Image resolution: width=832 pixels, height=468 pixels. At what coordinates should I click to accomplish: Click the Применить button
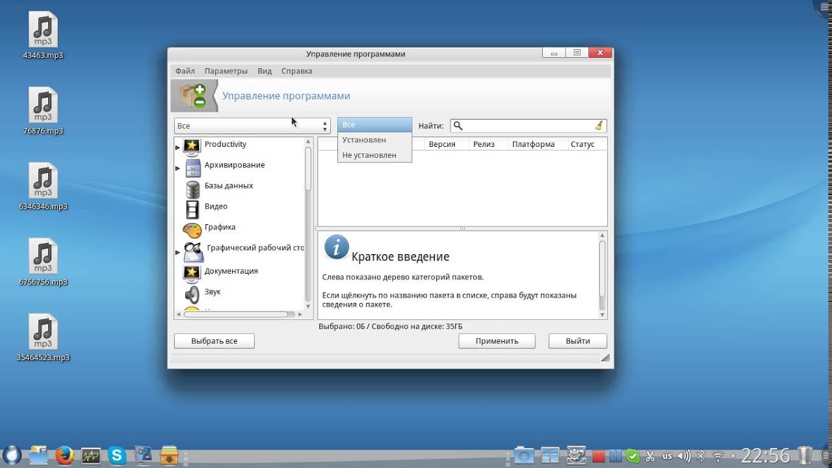497,341
